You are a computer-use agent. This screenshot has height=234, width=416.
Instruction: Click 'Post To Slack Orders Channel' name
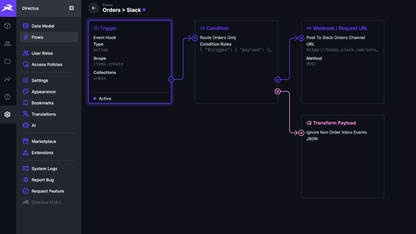[336, 38]
